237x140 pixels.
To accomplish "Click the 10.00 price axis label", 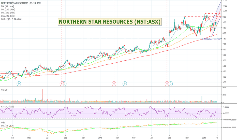I will tap(225, 11).
